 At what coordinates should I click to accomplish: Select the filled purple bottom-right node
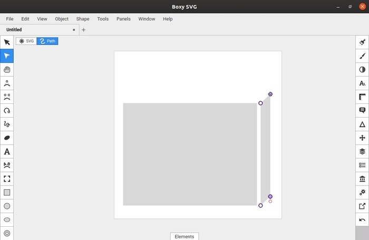click(x=270, y=196)
